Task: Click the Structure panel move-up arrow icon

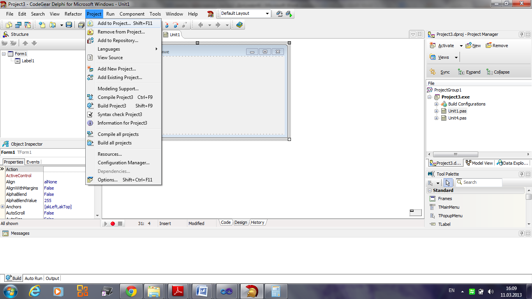Action: 25,43
